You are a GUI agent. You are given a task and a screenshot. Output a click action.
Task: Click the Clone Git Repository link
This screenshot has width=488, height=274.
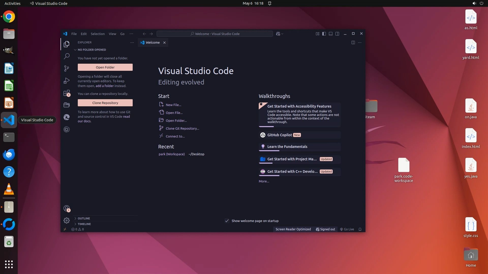point(182,129)
